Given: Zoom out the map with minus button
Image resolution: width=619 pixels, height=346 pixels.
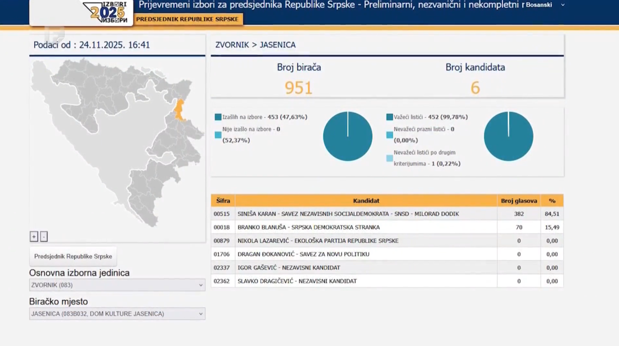Looking at the screenshot, I should pos(44,237).
